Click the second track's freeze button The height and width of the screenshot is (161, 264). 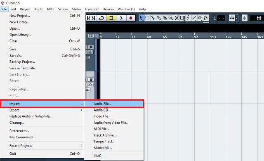coord(91,80)
